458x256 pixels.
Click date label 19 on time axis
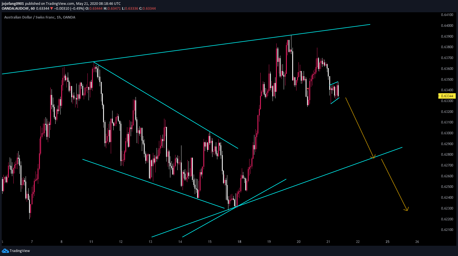269,242
